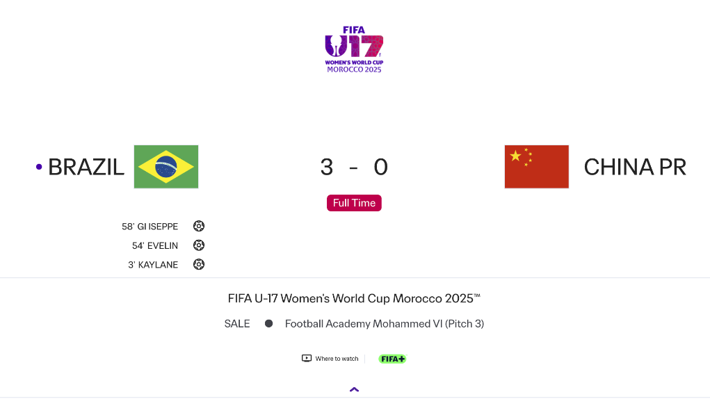Screen dimensions: 710x399
Task: Open the FIFA+ logo badge
Action: coord(392,359)
